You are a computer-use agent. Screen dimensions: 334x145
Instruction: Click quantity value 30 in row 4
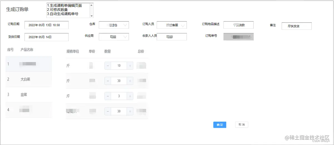coord(119,111)
